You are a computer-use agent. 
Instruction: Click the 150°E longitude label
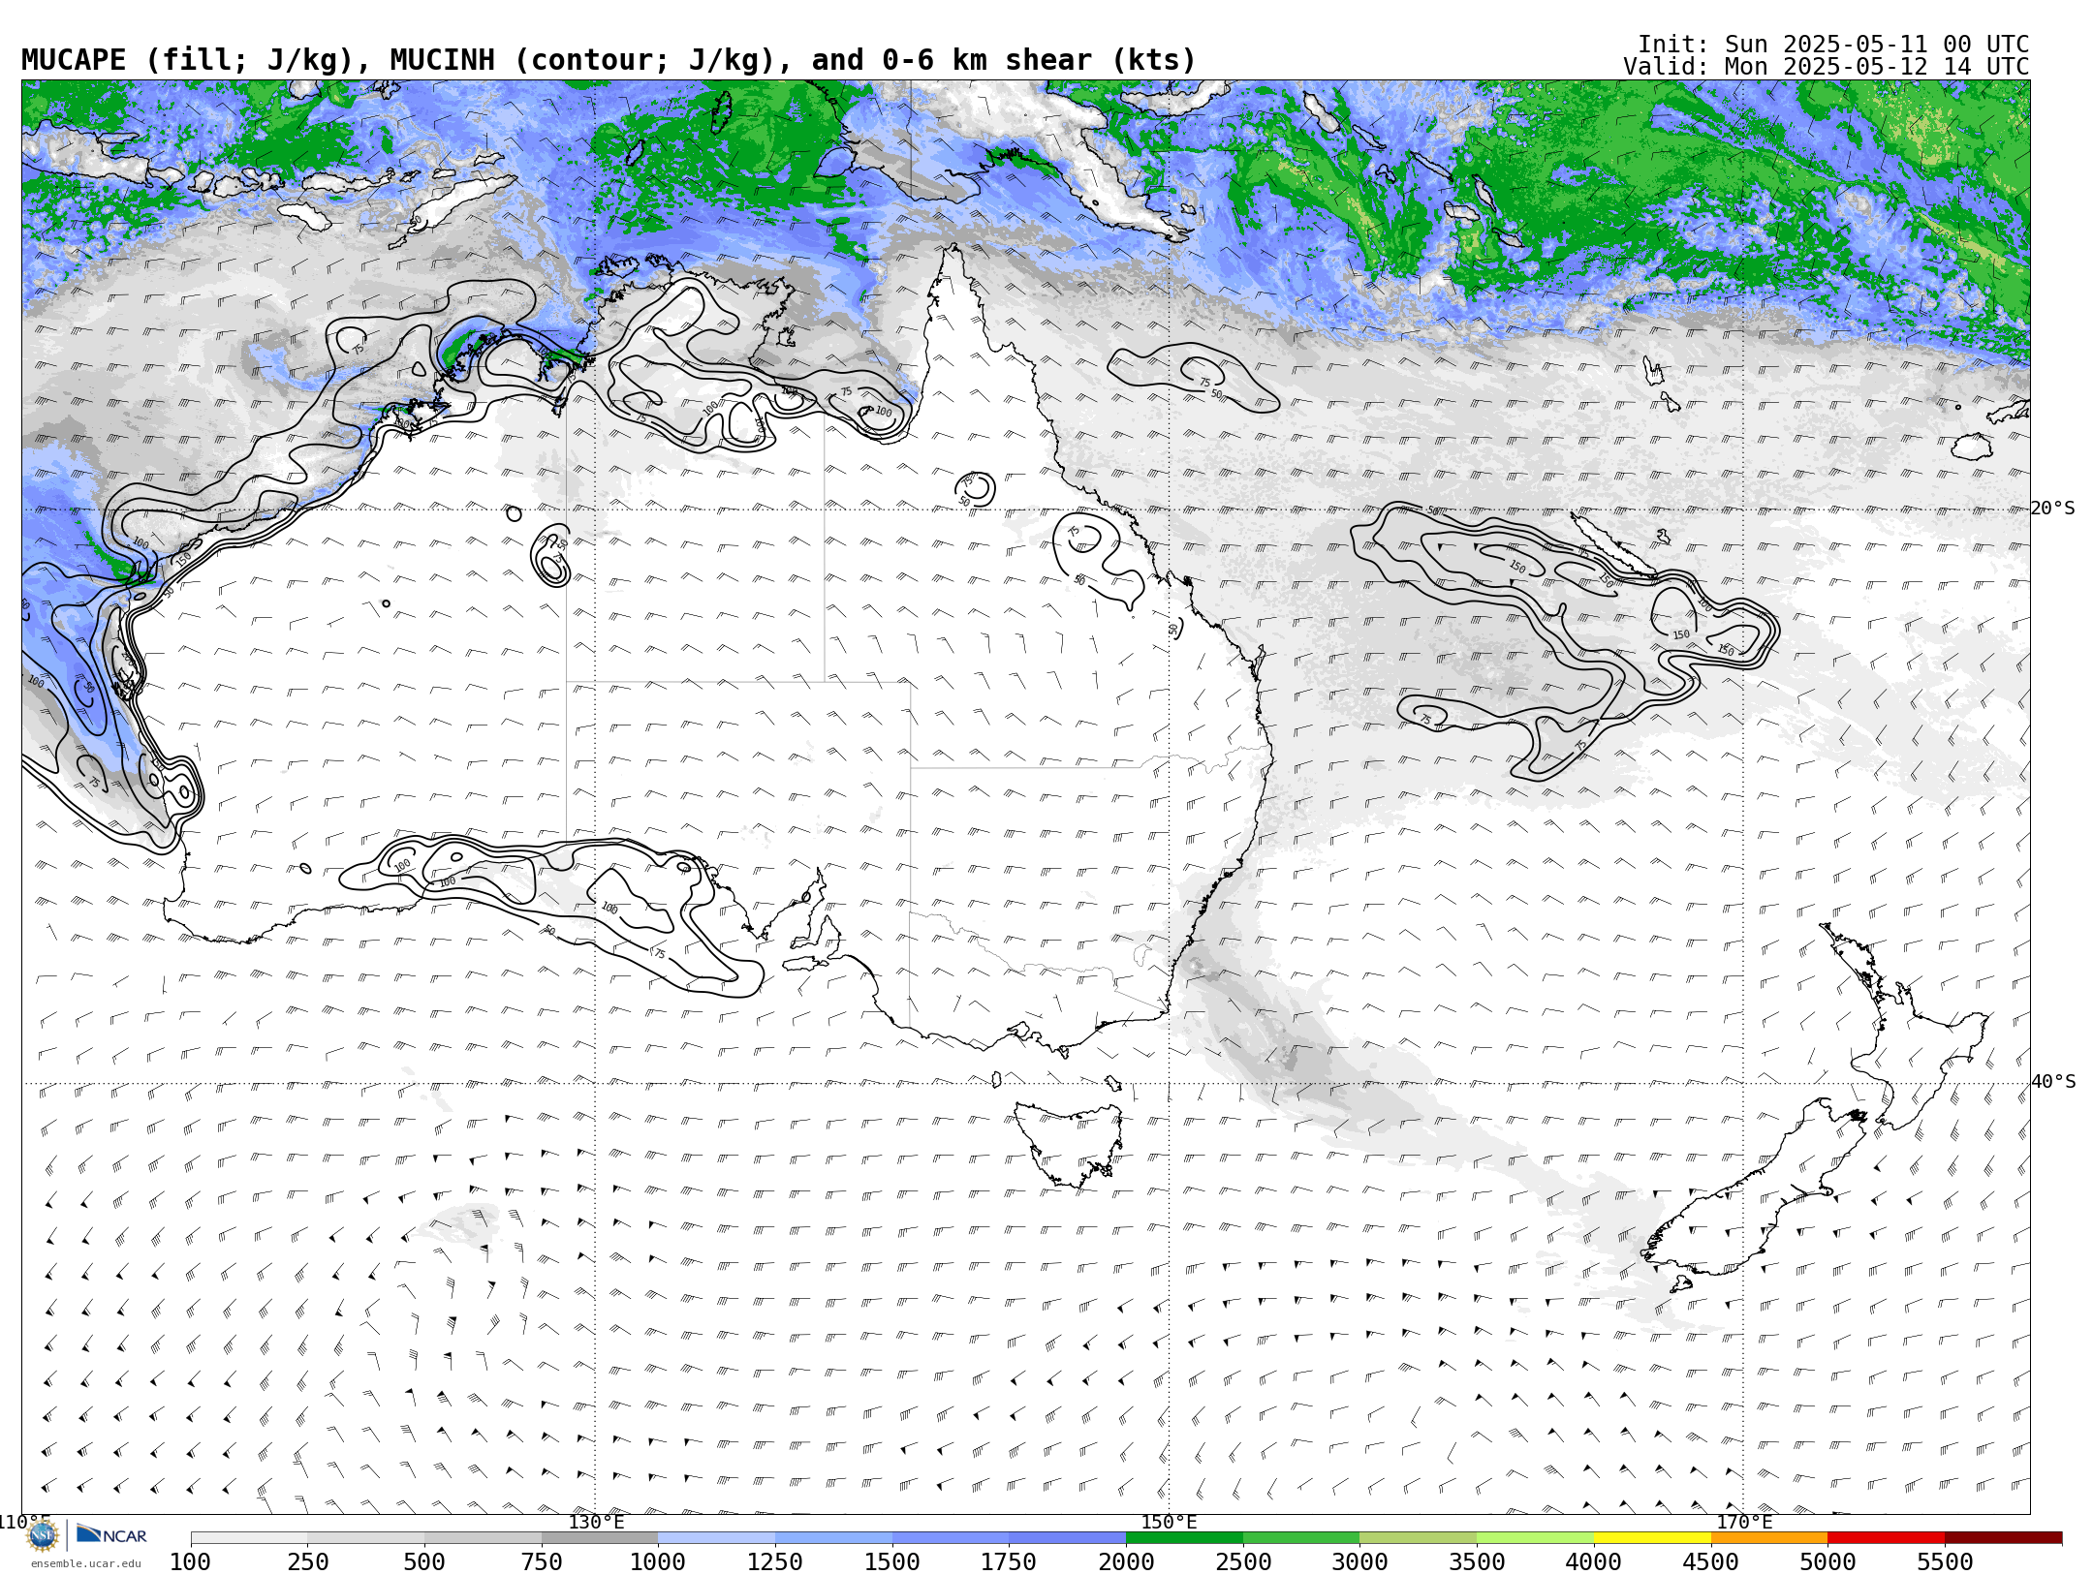pos(1170,1522)
